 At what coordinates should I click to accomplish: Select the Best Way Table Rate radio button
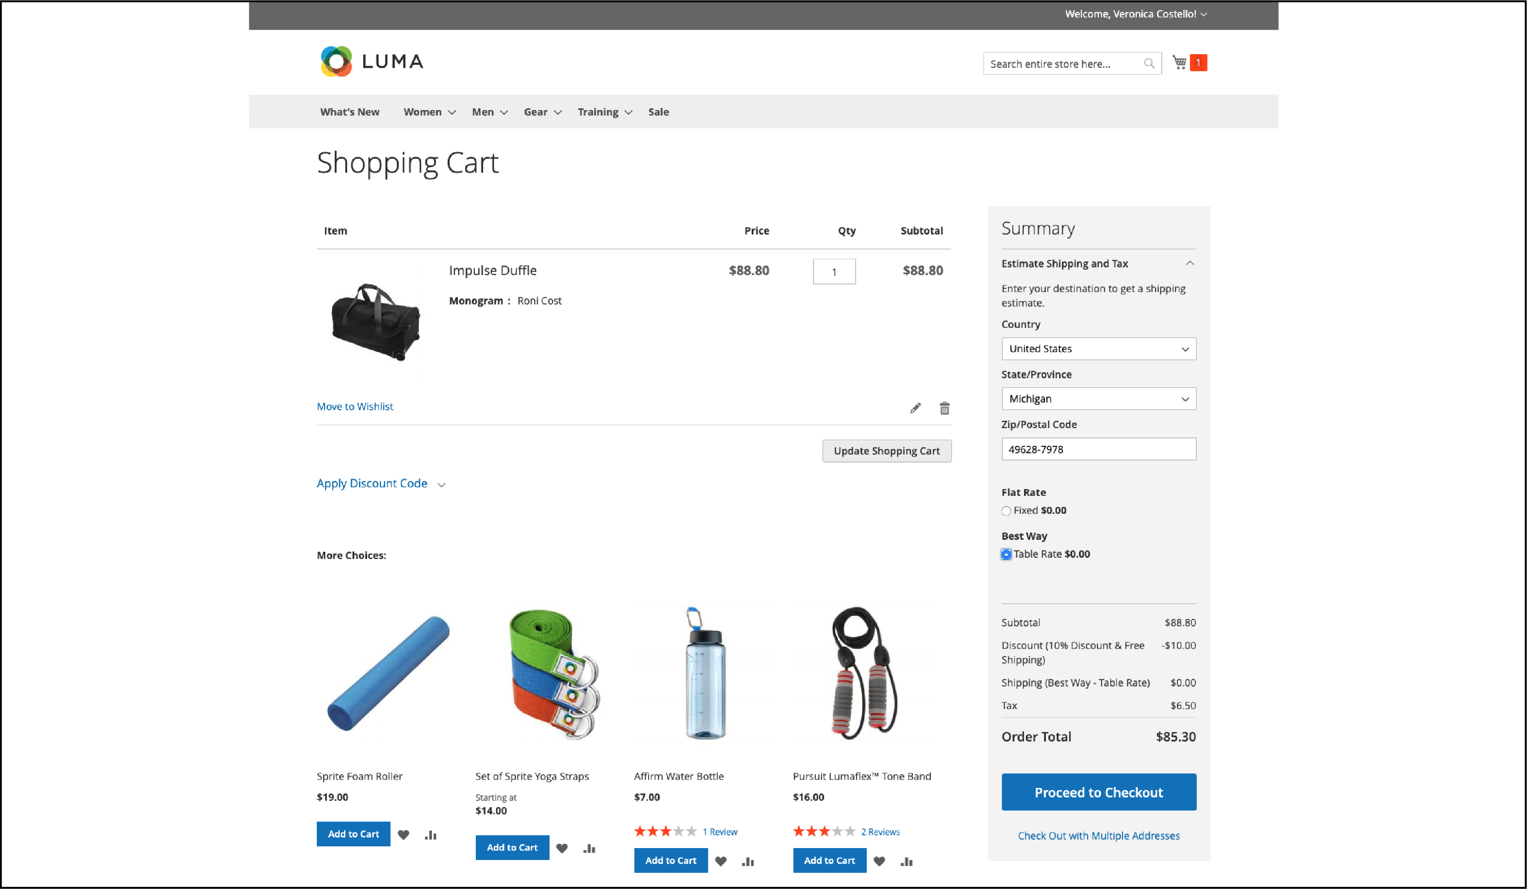click(1006, 553)
